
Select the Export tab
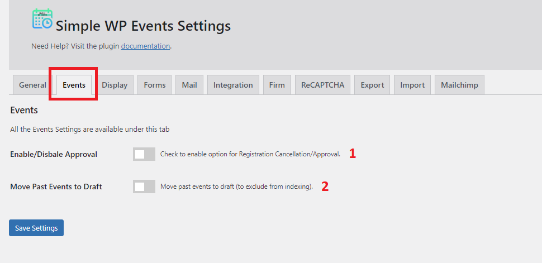click(x=372, y=85)
